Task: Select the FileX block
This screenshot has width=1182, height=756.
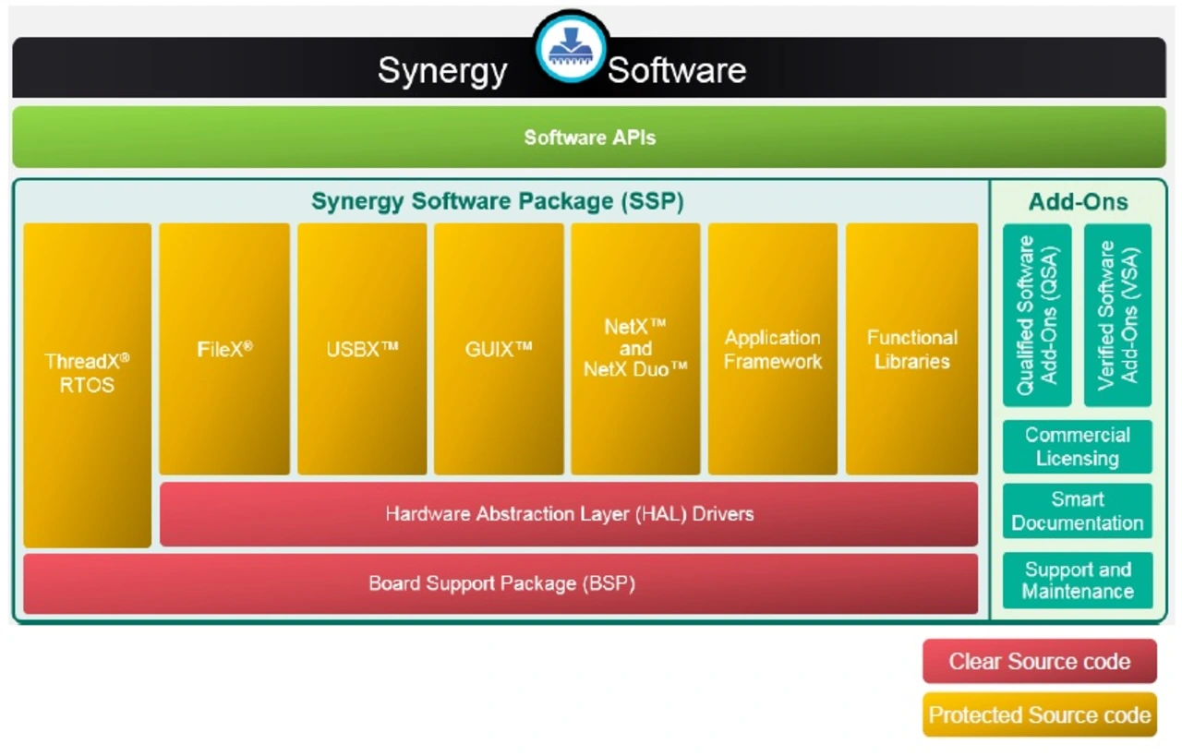Action: point(224,349)
